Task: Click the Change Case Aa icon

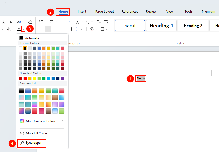Action: pyautogui.click(x=19, y=22)
